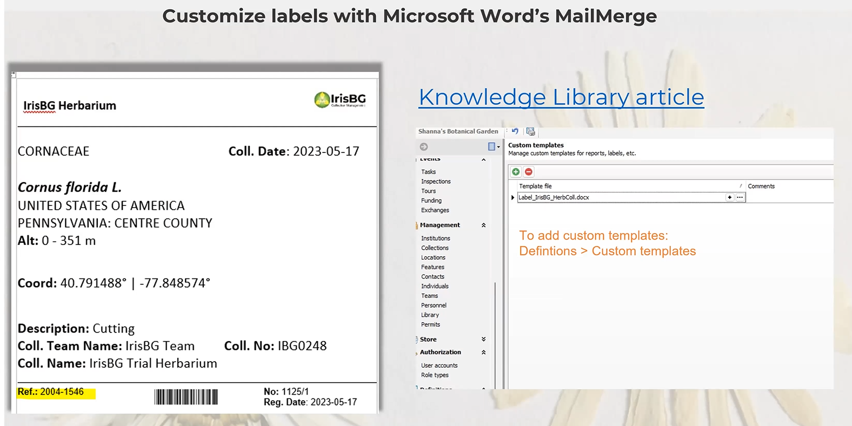Open Funding in the navigation panel
The width and height of the screenshot is (852, 426).
click(x=431, y=201)
